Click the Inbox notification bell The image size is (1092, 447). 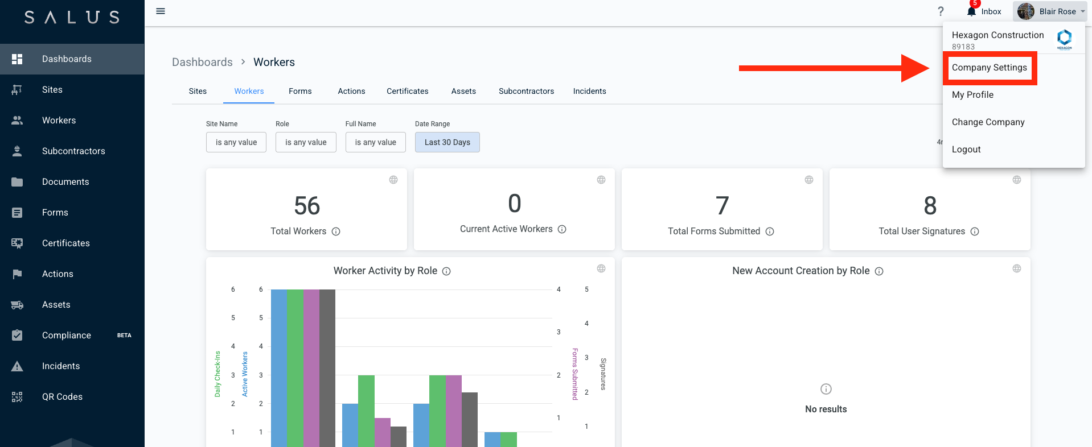[x=971, y=11]
